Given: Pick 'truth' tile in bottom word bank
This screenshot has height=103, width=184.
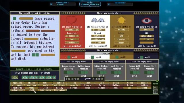Looking at the screenshot, I should click(144, 88).
